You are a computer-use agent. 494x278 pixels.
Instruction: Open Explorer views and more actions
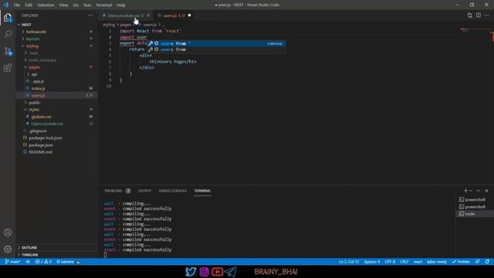pyautogui.click(x=90, y=15)
